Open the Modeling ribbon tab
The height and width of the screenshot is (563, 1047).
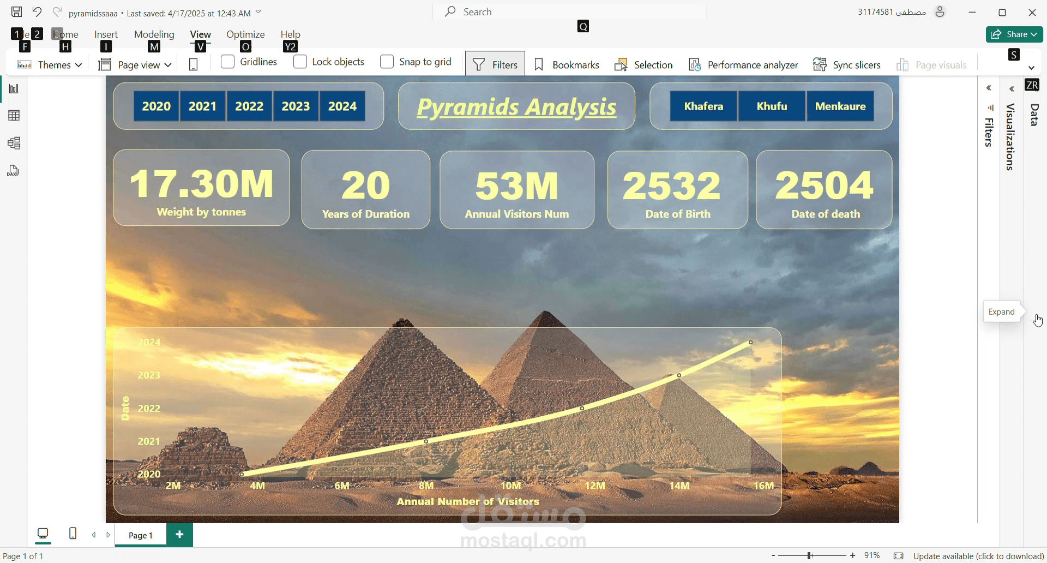pos(154,34)
